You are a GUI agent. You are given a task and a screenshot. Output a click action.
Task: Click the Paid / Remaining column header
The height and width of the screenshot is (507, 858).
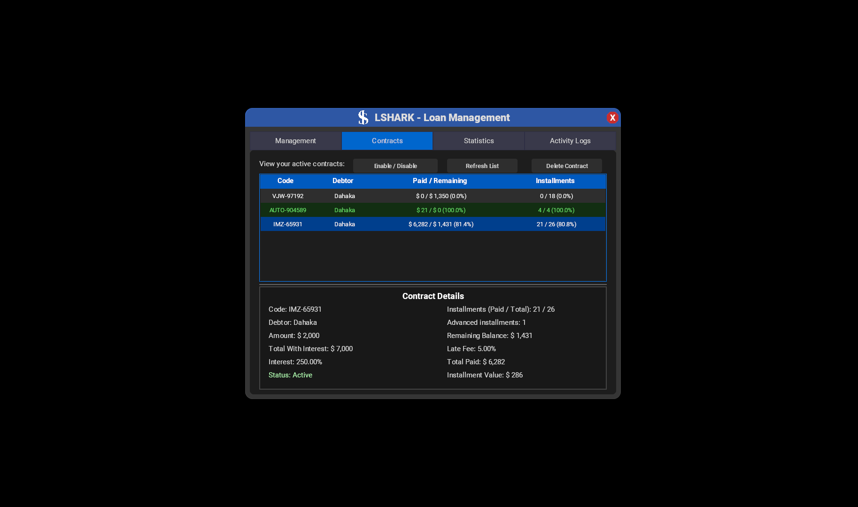tap(440, 181)
